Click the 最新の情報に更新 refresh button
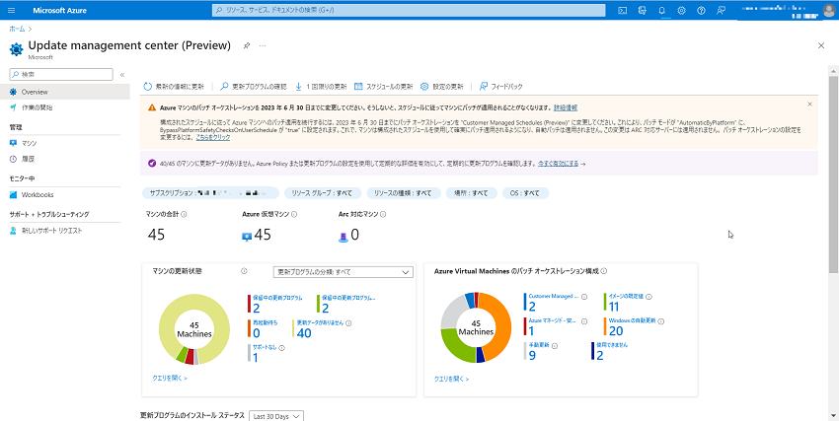Screen dimensions: 839x421 [x=174, y=86]
